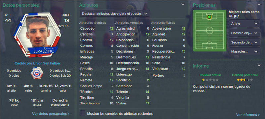Collapse the Posiciones panel chevron
265x119 pixels.
(259, 5)
